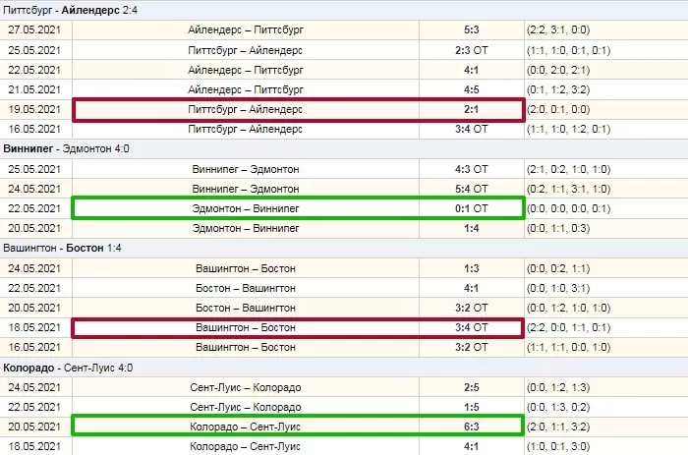Click Вашингтон – Бостон match scored 1:3

246,268
